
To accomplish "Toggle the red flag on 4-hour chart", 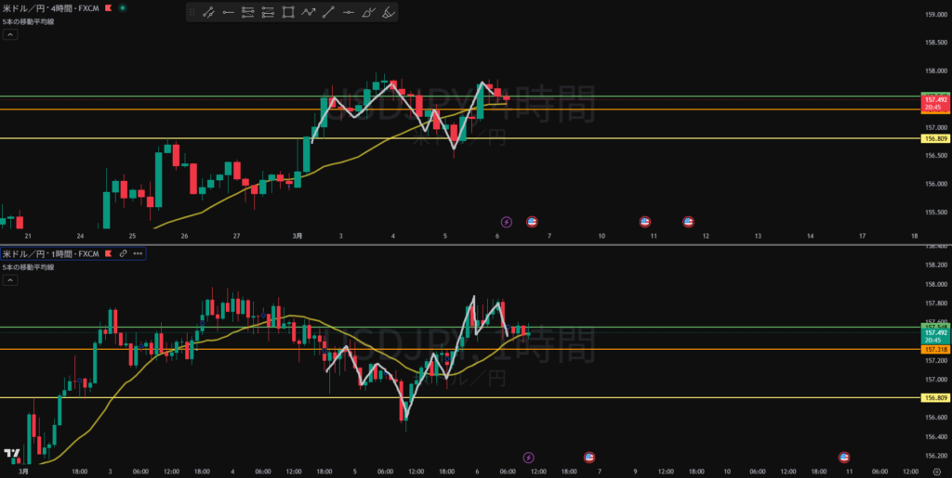I will [x=109, y=7].
